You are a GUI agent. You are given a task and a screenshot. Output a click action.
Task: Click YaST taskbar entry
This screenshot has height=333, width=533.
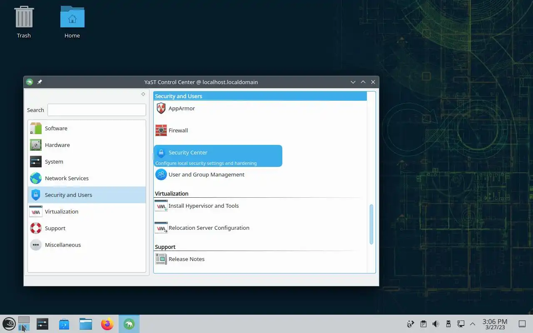click(129, 324)
